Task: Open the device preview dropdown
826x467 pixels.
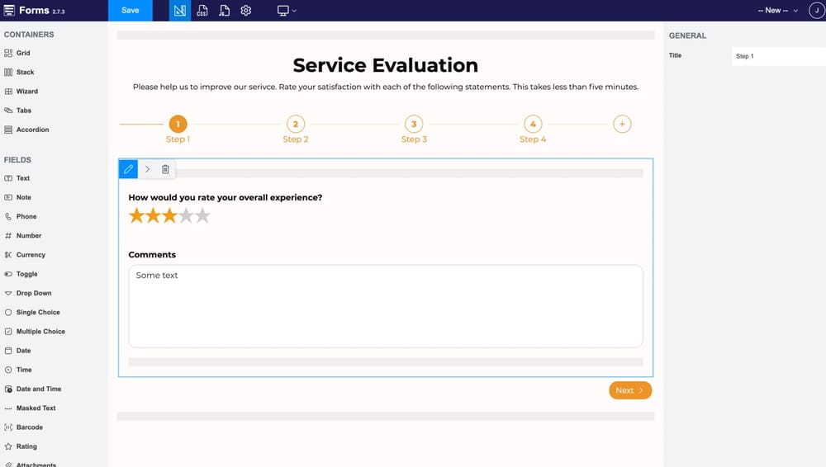Action: (287, 11)
